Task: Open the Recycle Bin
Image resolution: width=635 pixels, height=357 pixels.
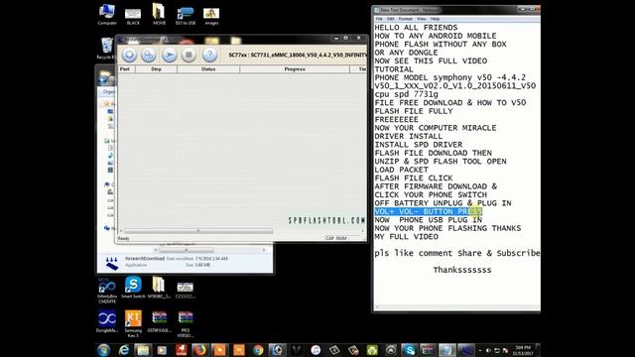Action: [106, 49]
